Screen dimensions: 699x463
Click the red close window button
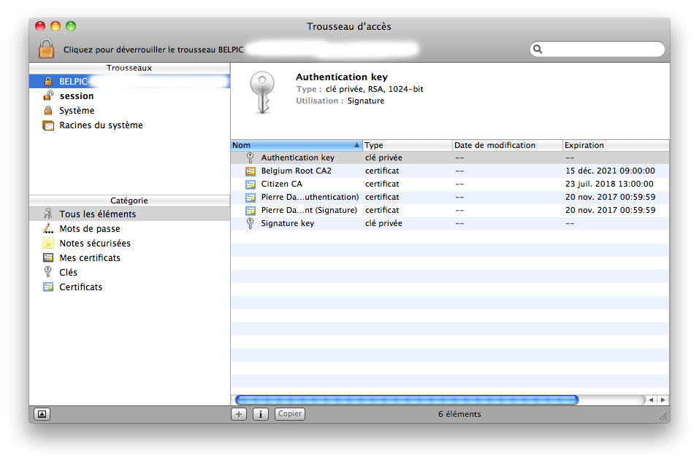(x=40, y=26)
